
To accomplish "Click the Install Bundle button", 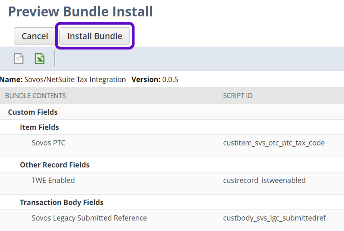I will (x=95, y=36).
